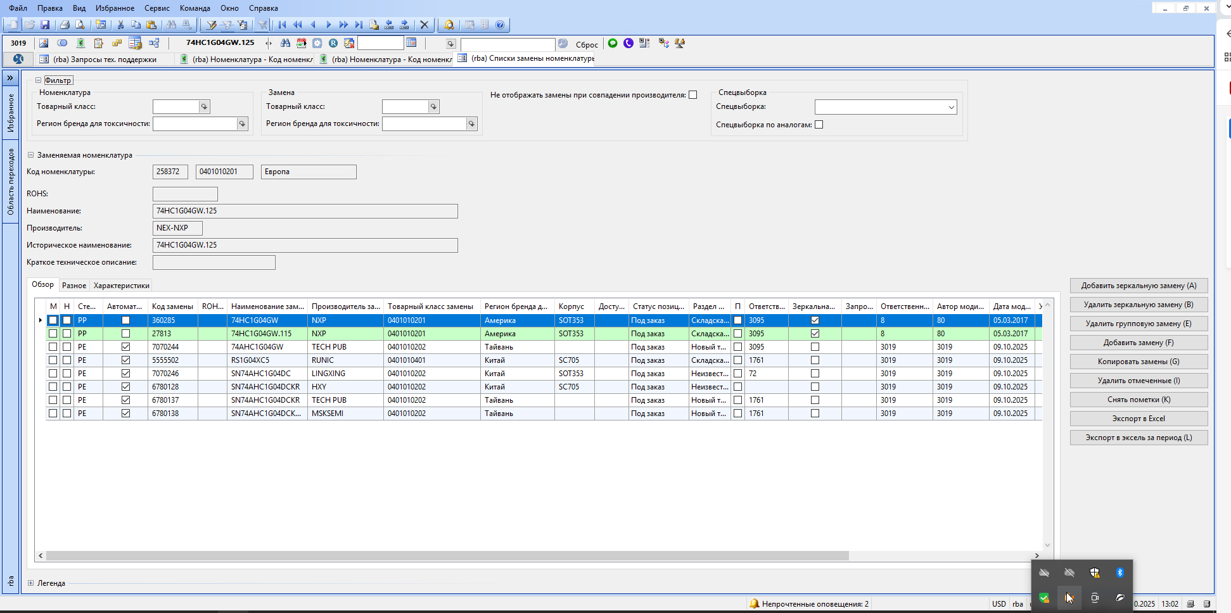Toggle the 'Спецвыборка по аналогам' checkbox
Screen dimensions: 1231x613
click(x=819, y=125)
